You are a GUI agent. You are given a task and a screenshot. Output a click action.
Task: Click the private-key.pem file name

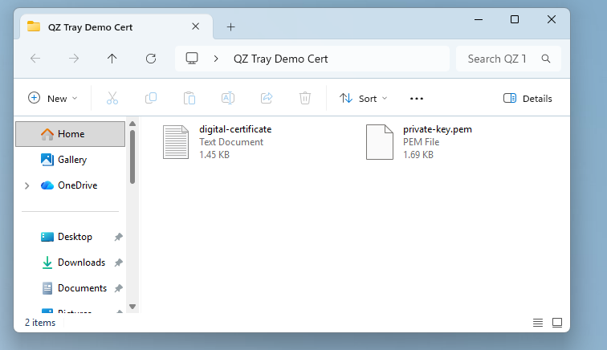(438, 129)
